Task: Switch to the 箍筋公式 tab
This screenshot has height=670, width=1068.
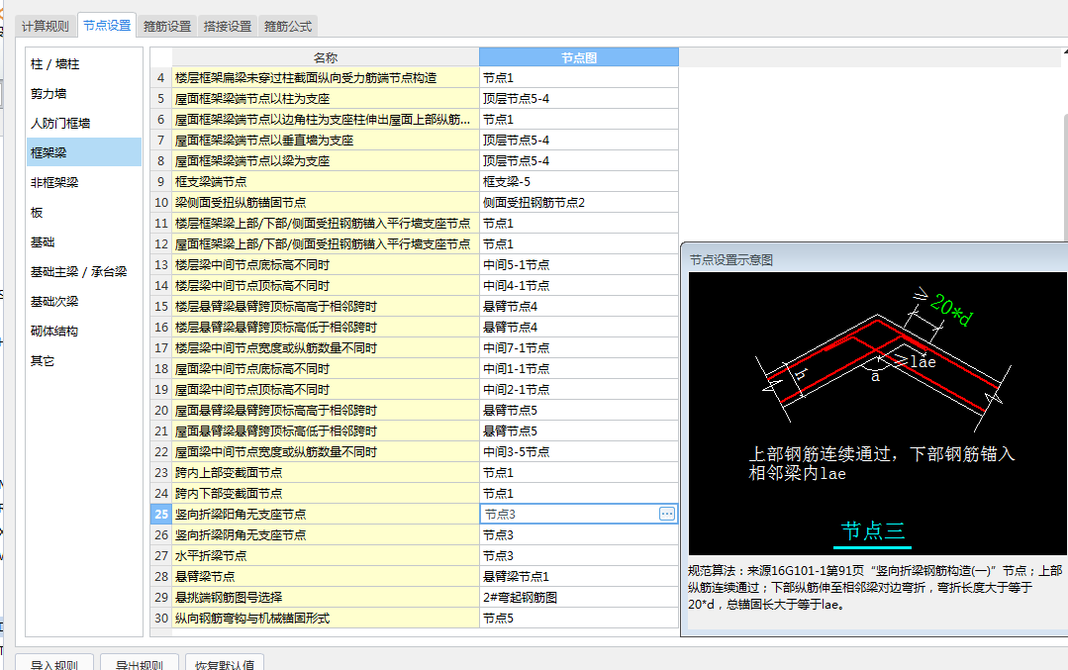Action: point(288,27)
